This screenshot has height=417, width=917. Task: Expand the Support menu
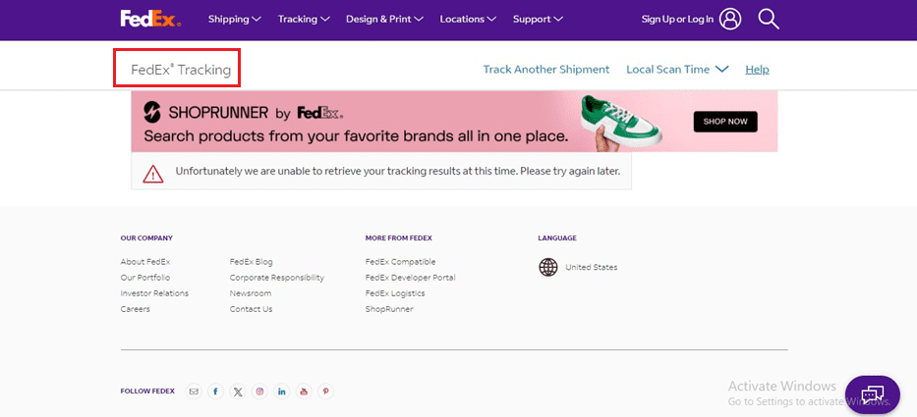click(x=538, y=20)
